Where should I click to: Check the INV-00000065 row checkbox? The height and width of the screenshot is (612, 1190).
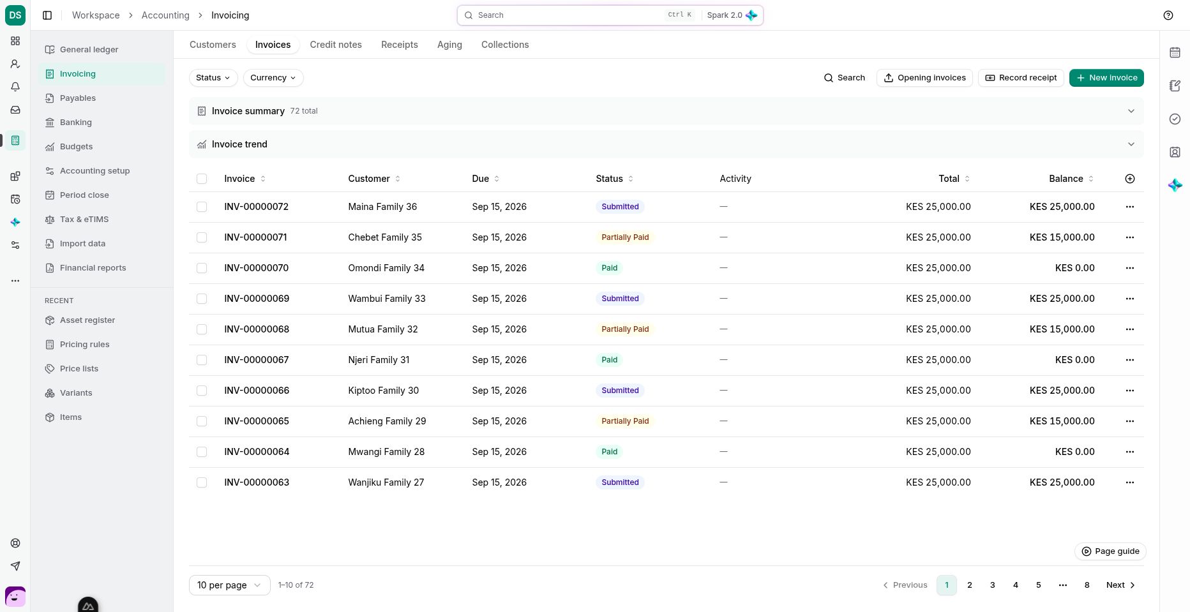click(x=202, y=421)
